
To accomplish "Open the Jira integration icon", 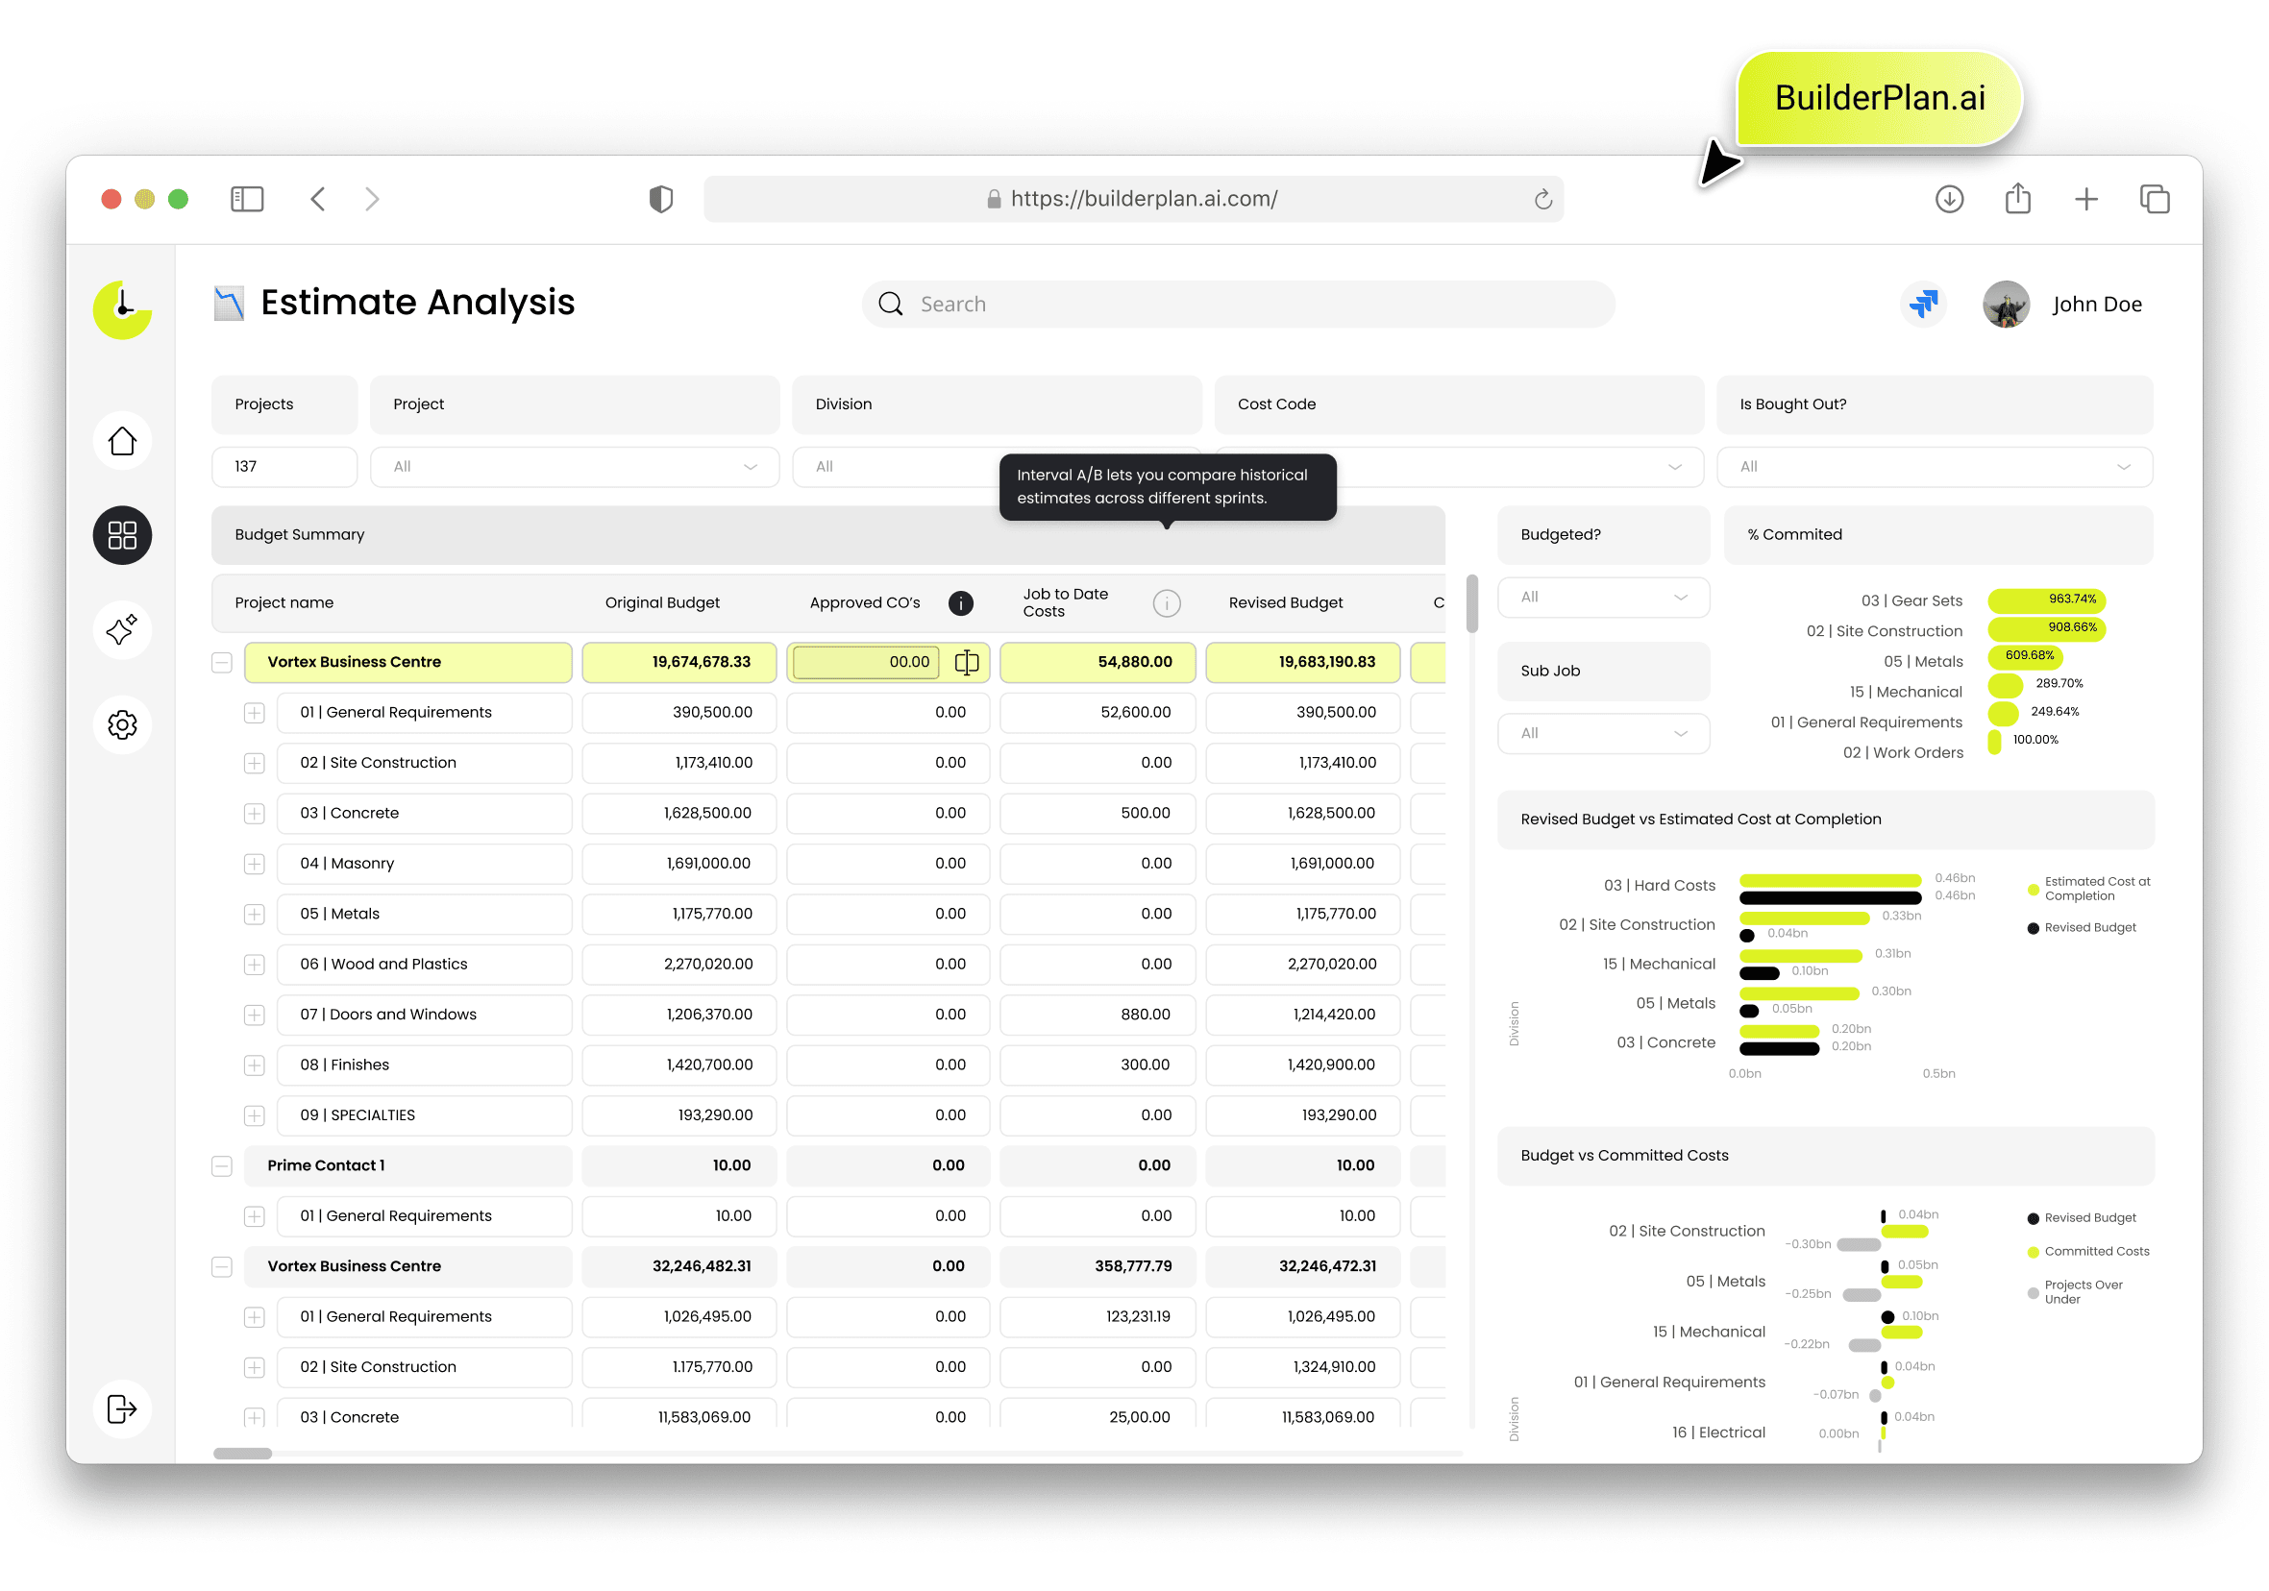I will (1924, 304).
